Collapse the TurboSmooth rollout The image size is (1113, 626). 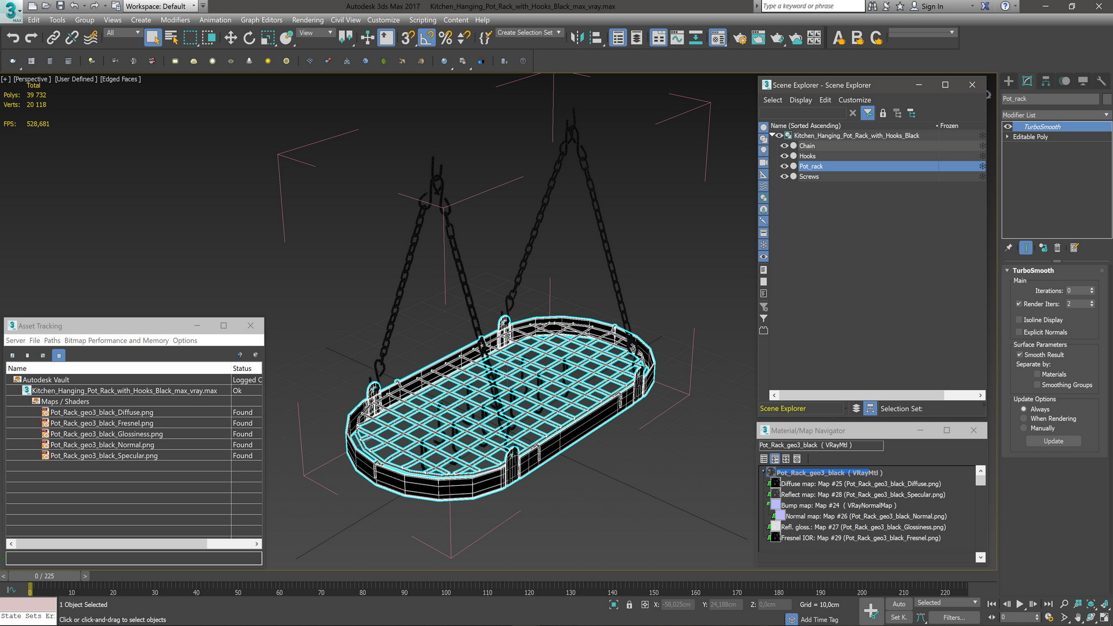[x=1007, y=271]
